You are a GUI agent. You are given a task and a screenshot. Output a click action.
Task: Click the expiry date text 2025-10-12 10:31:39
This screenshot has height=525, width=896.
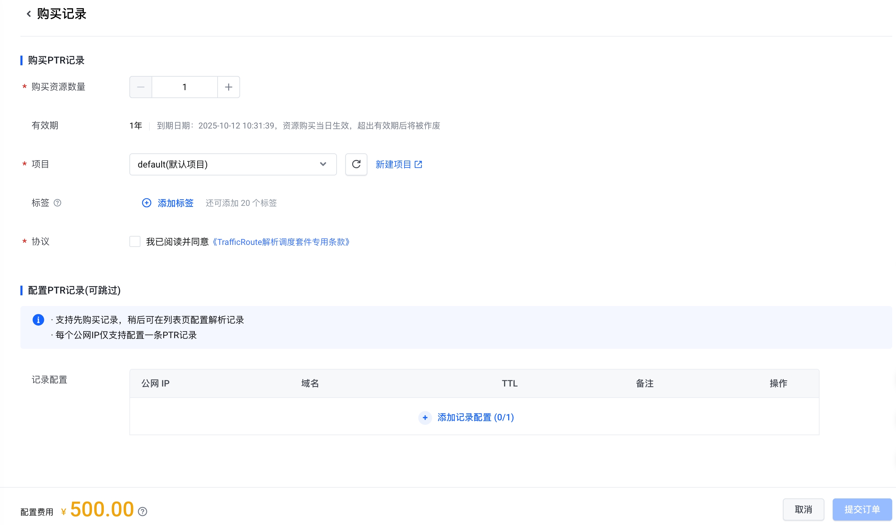point(236,126)
